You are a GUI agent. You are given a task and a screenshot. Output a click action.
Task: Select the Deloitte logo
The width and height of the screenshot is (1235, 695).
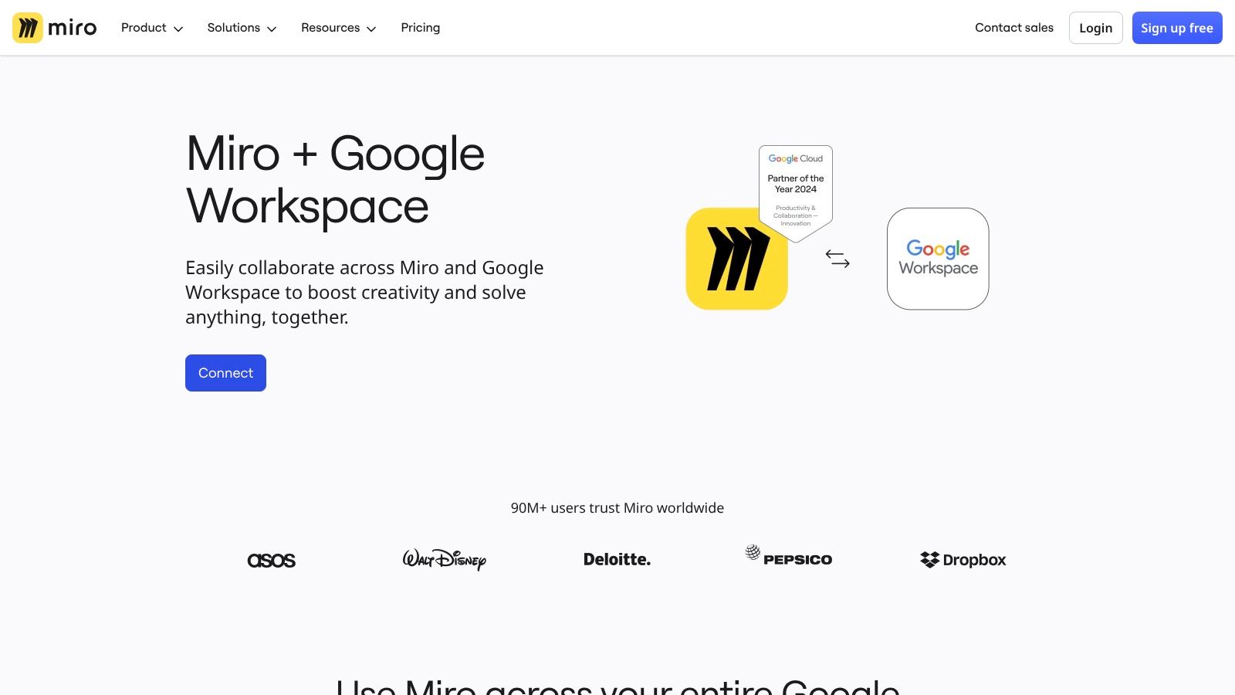(617, 558)
